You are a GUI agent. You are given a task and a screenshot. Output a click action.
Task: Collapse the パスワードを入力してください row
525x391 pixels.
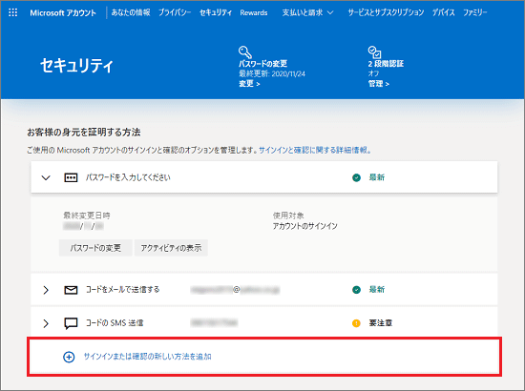point(46,177)
